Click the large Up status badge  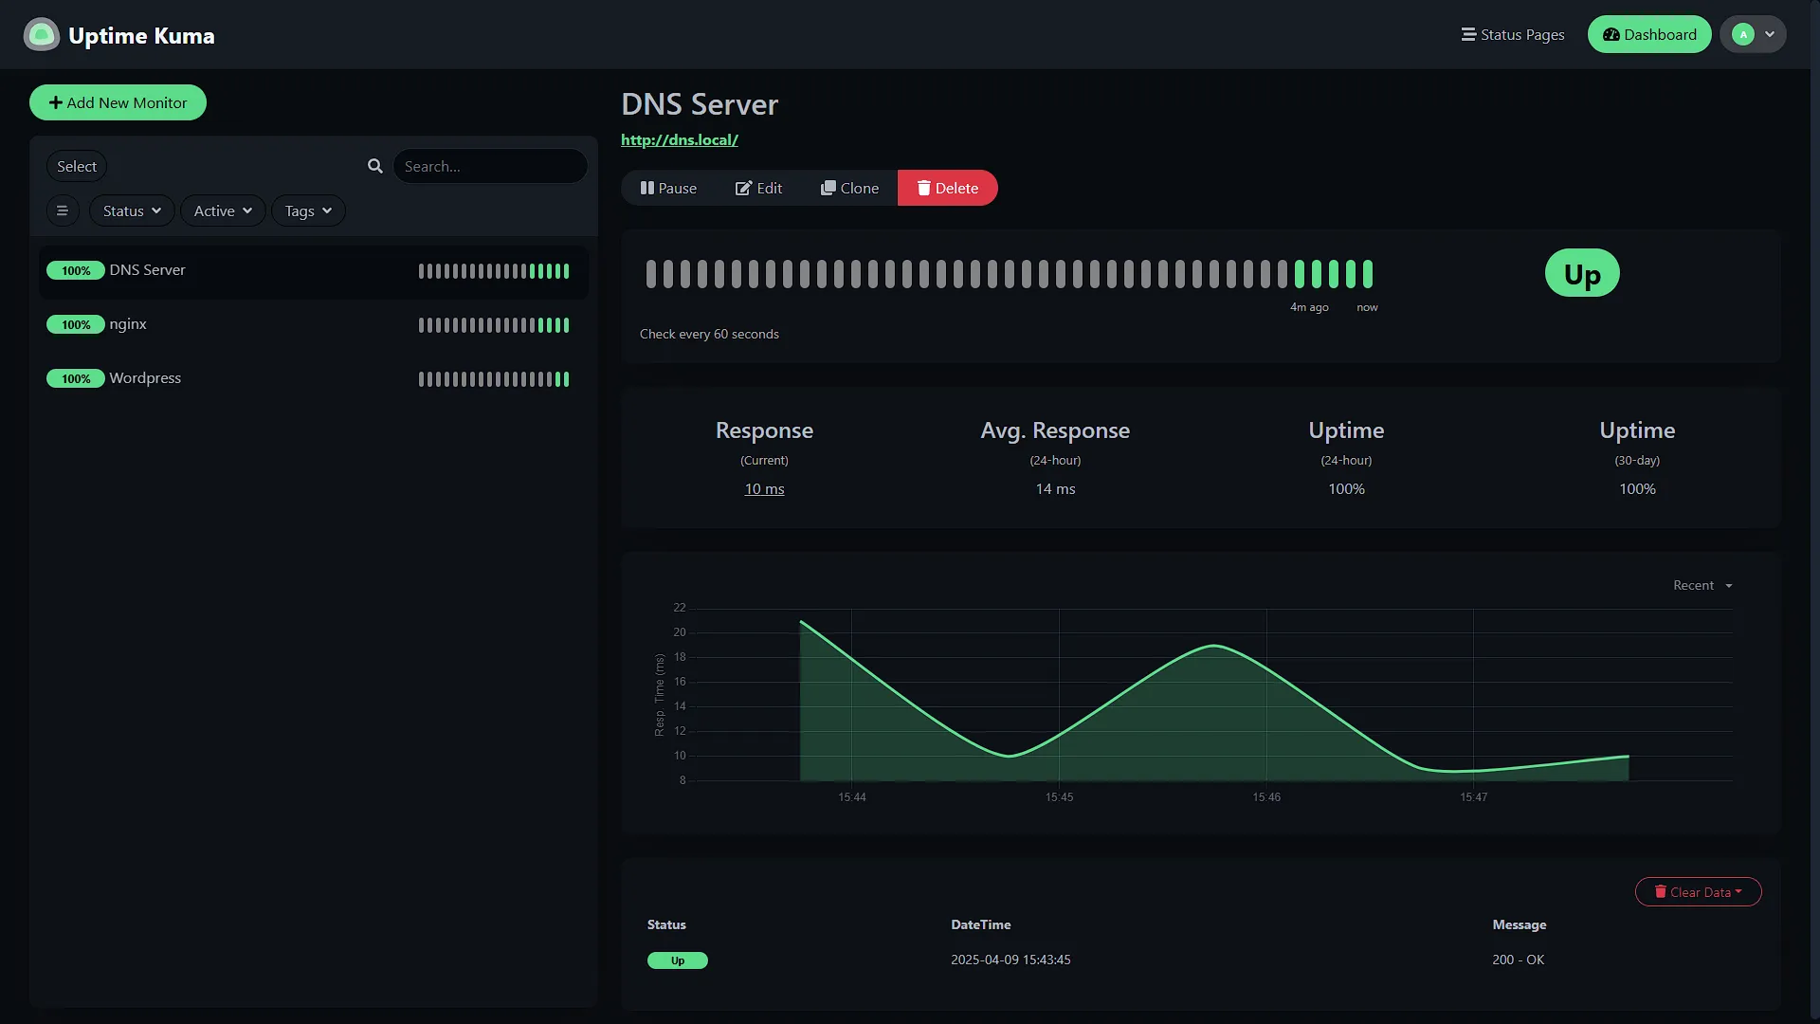(x=1582, y=273)
